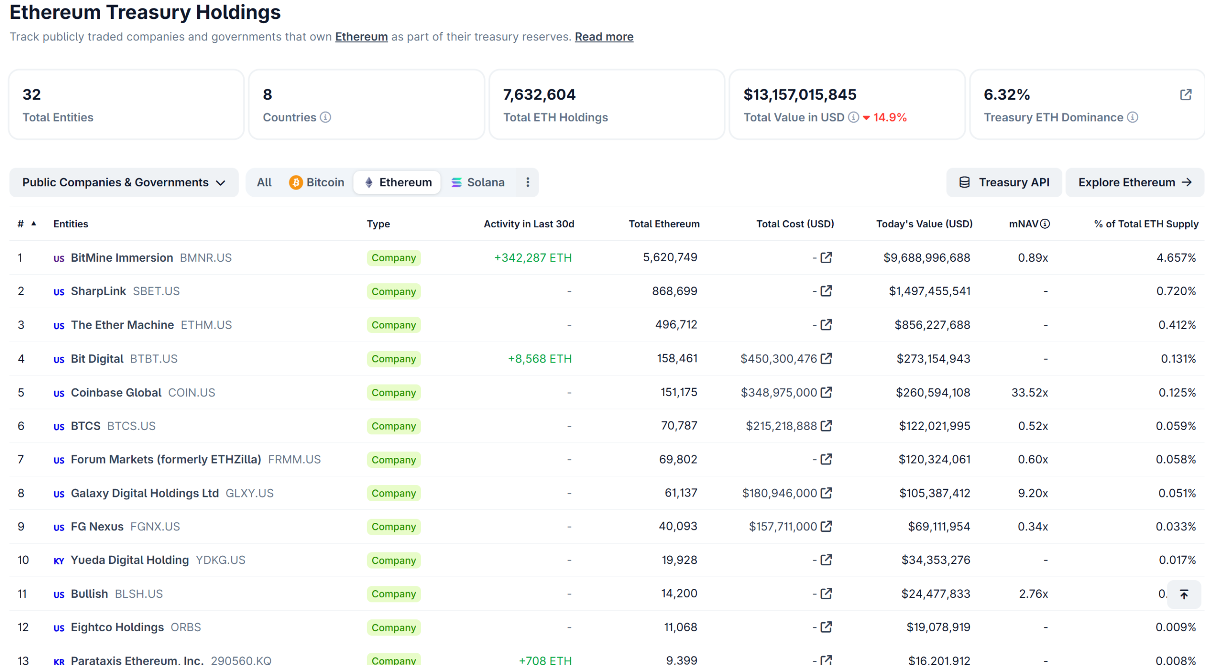The image size is (1205, 665).
Task: Open Public Companies & Governments dropdown
Action: [x=124, y=182]
